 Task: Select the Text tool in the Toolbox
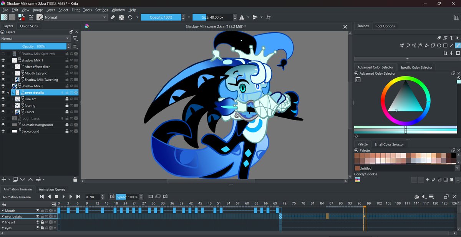(451, 38)
